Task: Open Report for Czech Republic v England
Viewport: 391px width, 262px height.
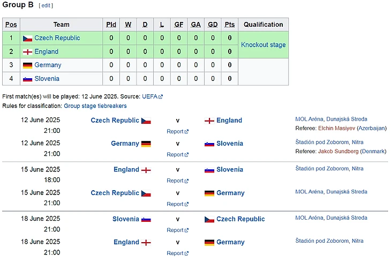Action: (175, 131)
